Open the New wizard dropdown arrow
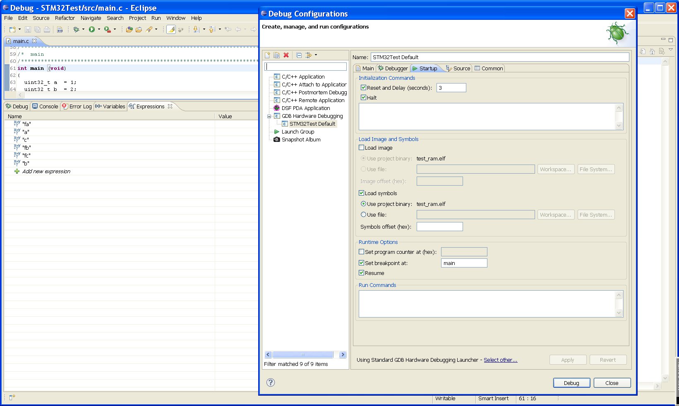The height and width of the screenshot is (406, 679). click(x=19, y=29)
